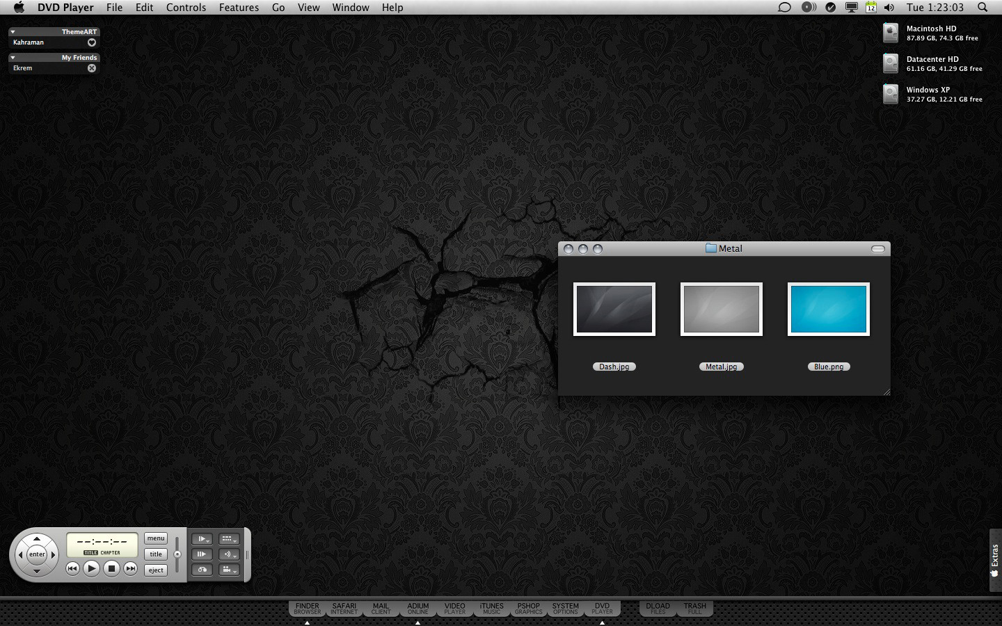Click the DVD controller title button

click(x=156, y=554)
